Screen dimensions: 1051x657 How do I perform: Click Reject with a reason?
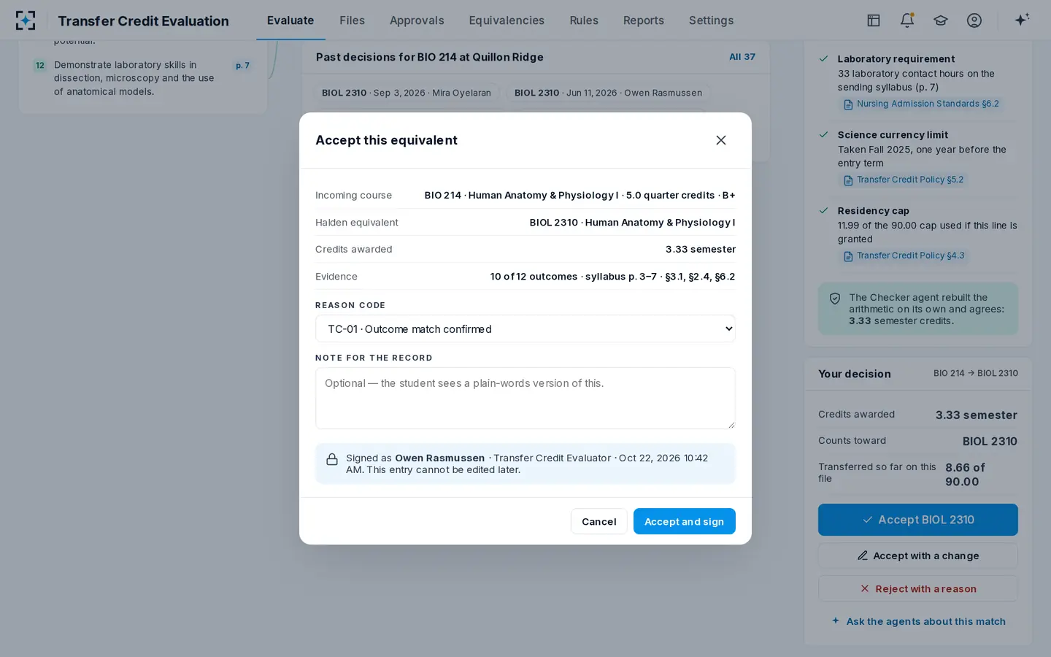click(918, 588)
